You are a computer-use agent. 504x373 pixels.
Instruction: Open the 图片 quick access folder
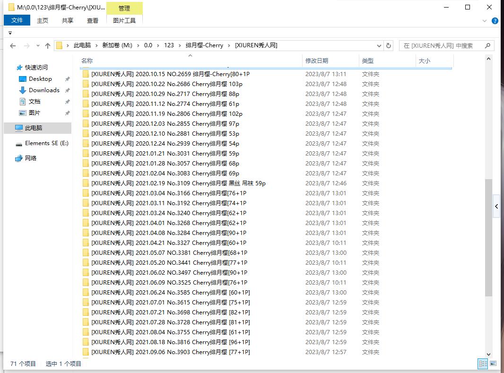pyautogui.click(x=35, y=113)
